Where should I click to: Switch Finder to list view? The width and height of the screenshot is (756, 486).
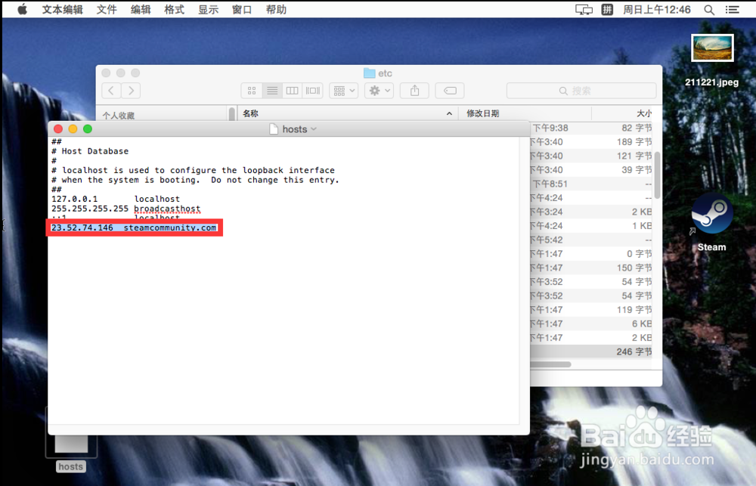pos(272,90)
